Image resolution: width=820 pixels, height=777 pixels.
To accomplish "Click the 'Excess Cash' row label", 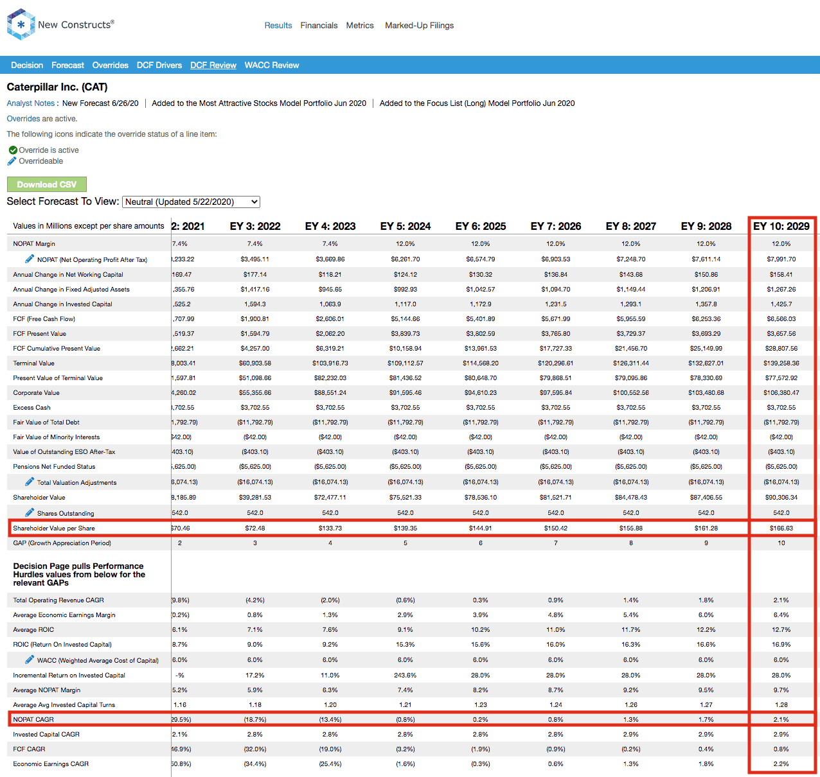I will point(31,408).
